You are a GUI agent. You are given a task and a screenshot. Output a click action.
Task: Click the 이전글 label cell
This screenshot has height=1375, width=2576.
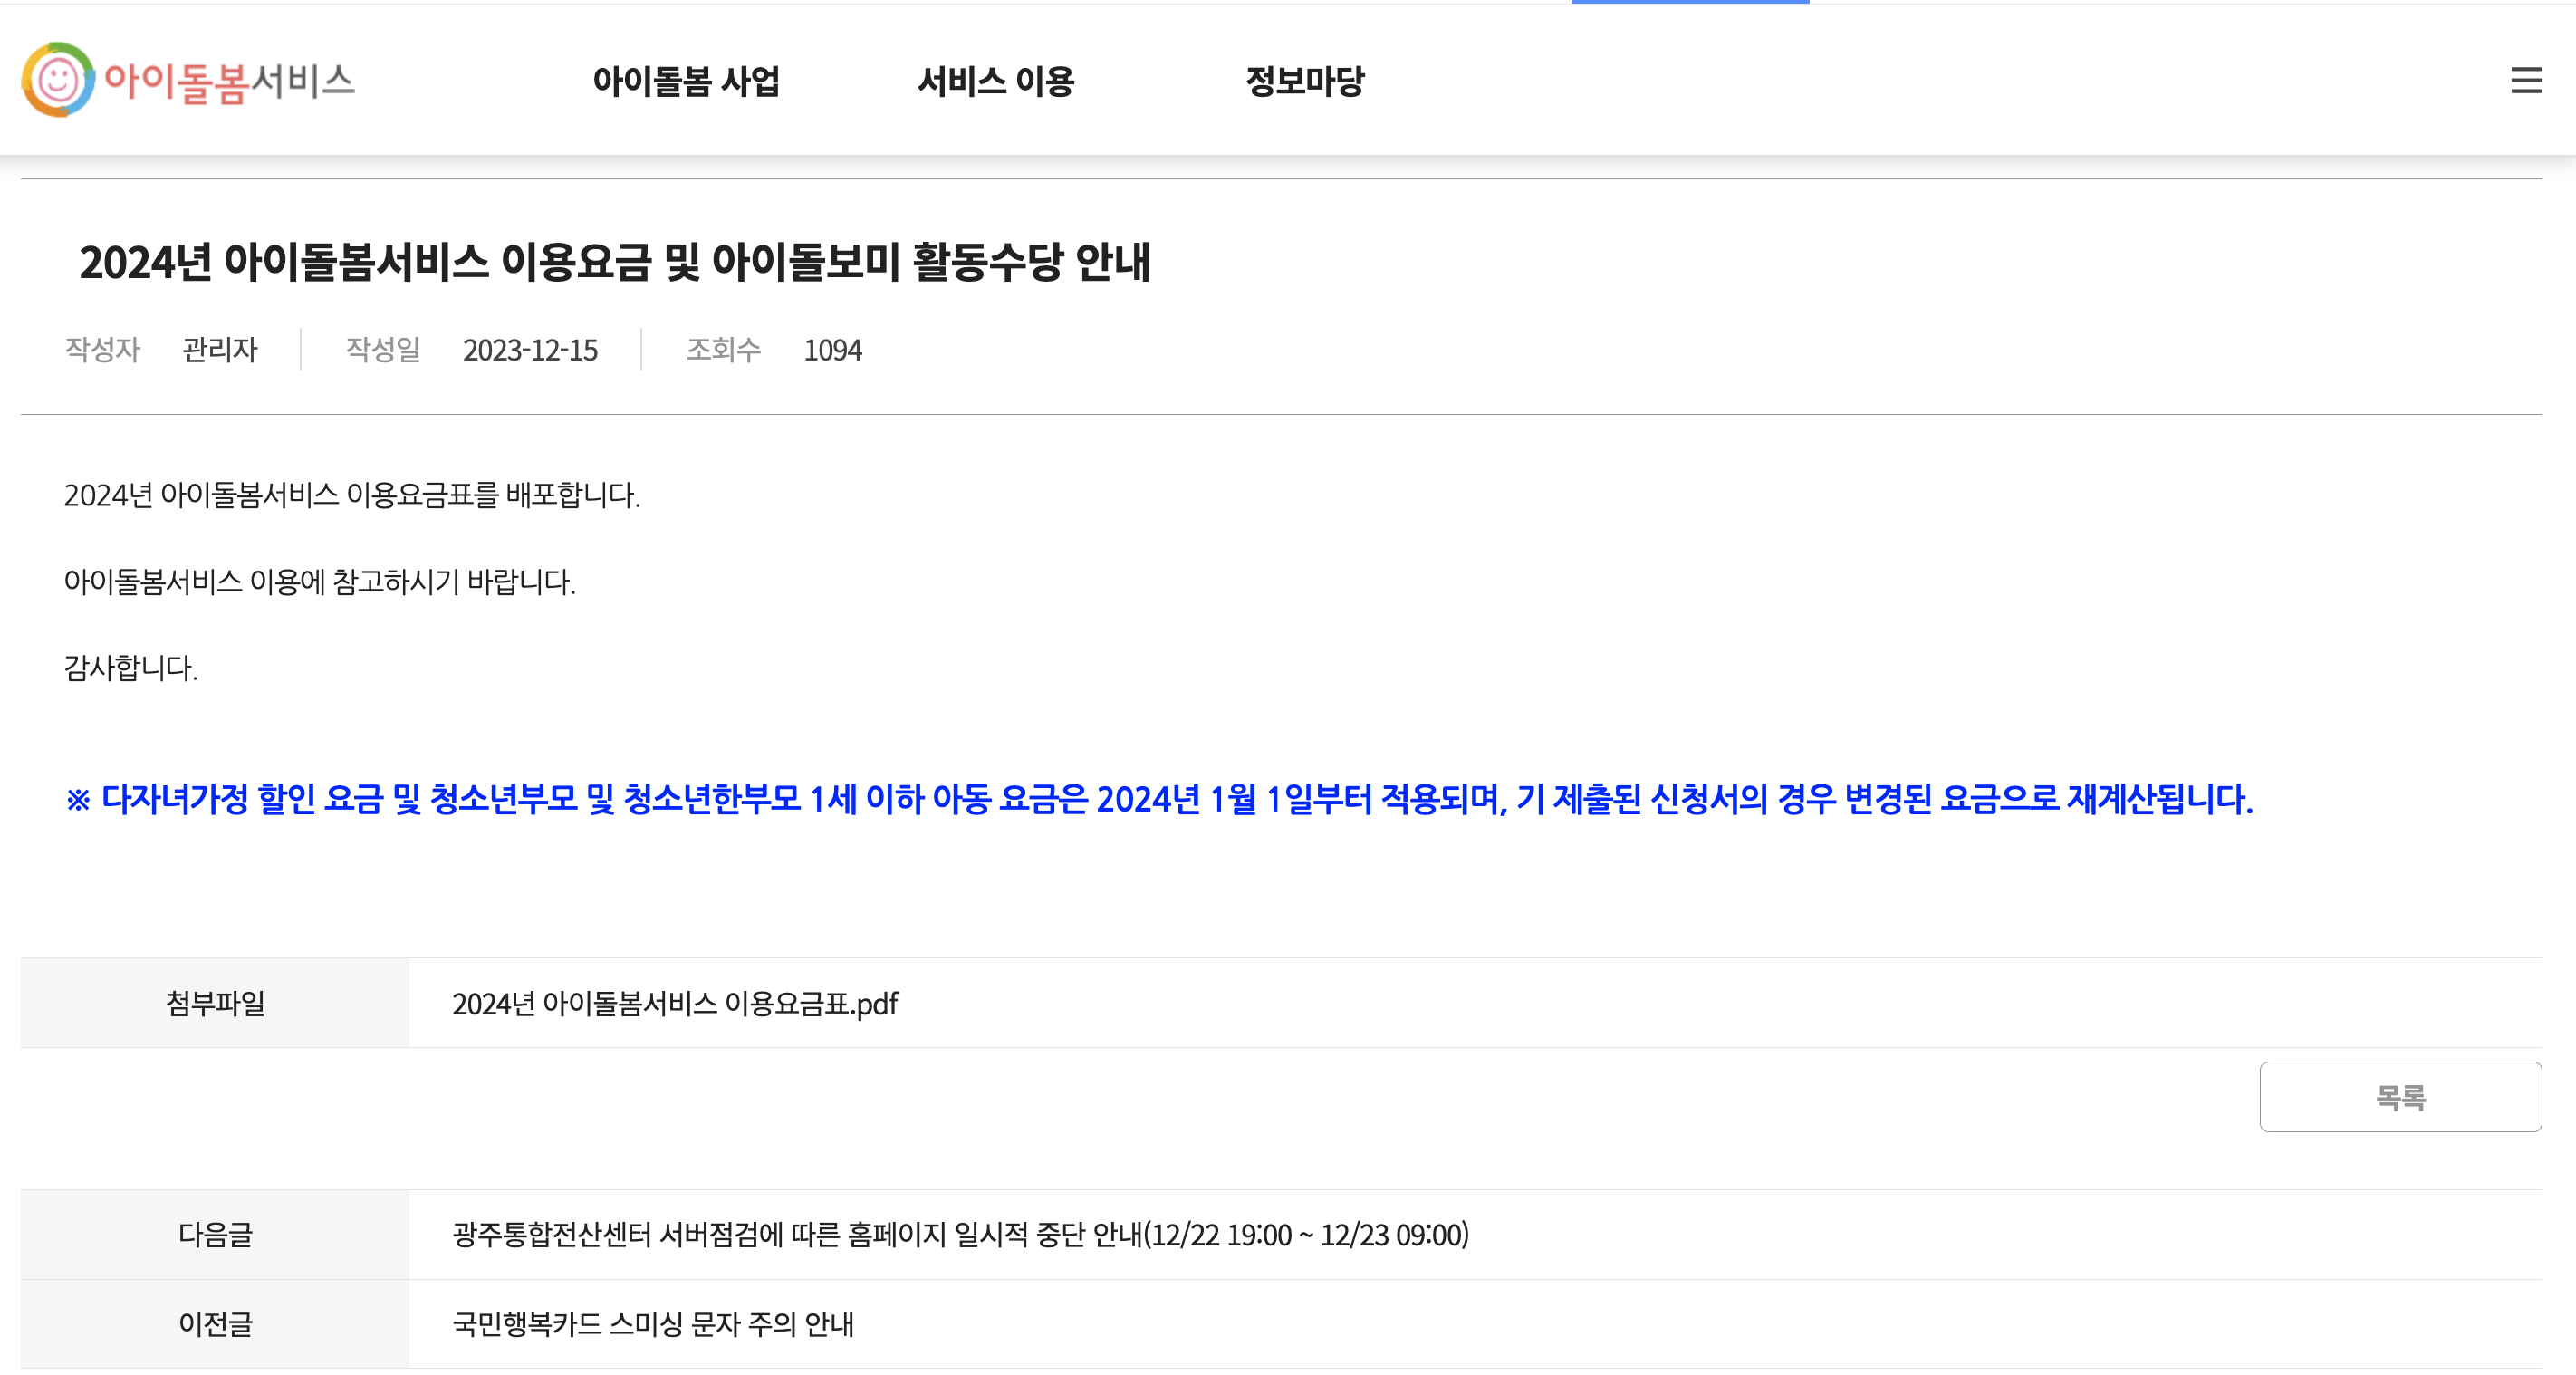point(215,1324)
